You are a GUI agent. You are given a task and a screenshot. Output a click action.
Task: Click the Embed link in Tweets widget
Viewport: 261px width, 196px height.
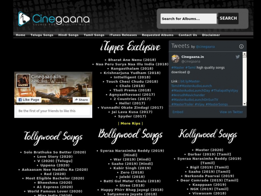click(x=177, y=112)
